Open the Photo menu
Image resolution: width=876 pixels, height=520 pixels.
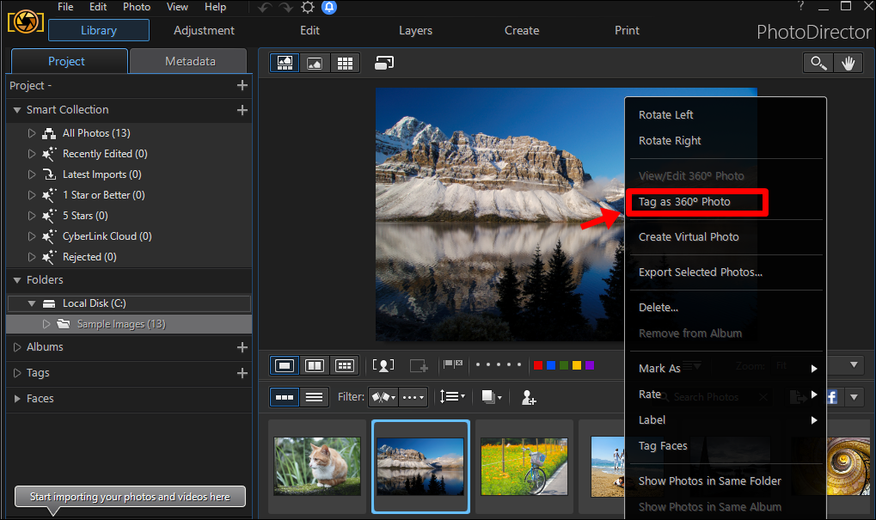click(137, 7)
